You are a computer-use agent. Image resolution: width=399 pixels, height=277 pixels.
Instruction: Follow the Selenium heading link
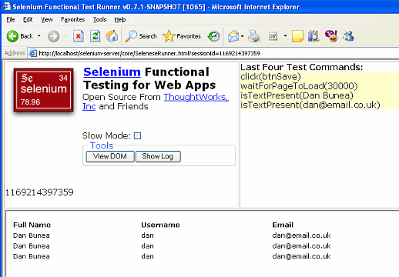(112, 72)
